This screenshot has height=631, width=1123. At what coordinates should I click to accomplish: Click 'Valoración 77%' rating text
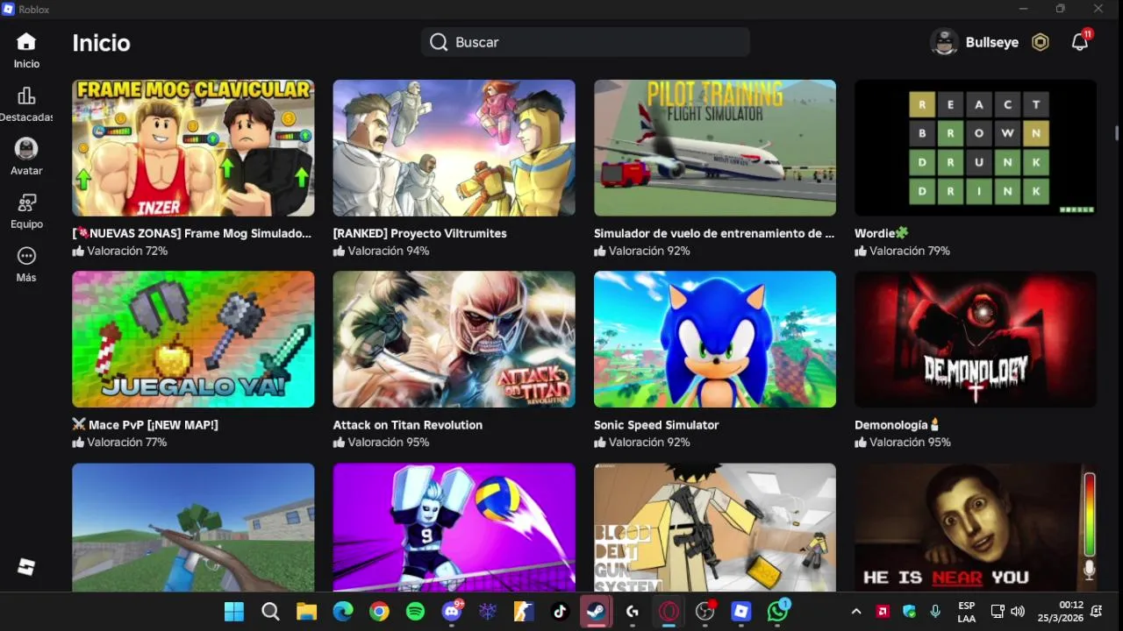[x=127, y=442]
